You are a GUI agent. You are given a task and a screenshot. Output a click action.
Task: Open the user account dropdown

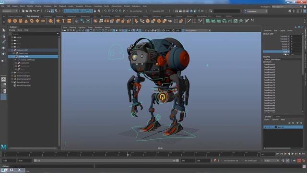coord(256,12)
